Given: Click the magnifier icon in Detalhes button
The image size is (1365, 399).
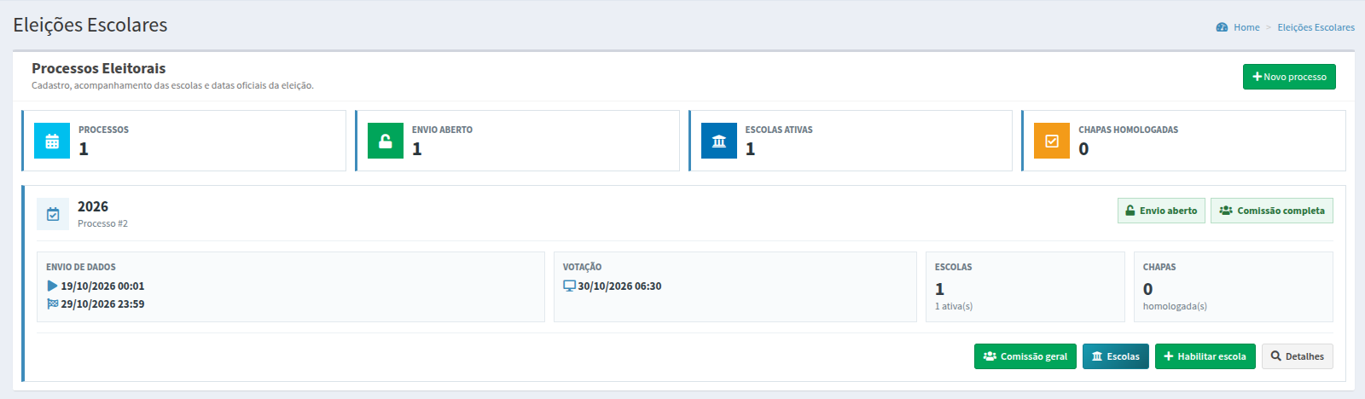Looking at the screenshot, I should point(1276,356).
